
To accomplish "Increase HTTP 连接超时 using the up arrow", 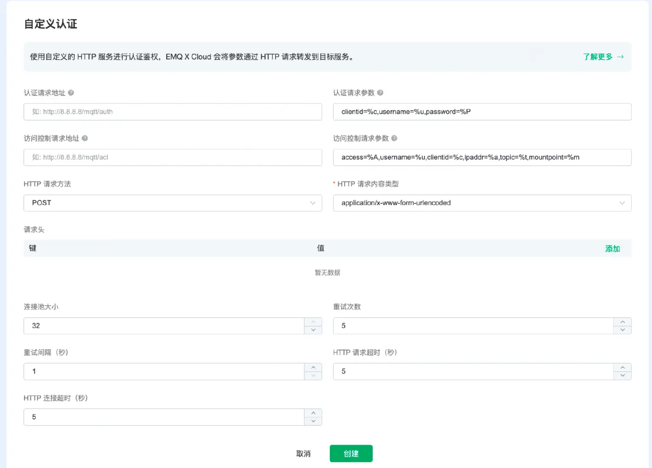I will [313, 413].
